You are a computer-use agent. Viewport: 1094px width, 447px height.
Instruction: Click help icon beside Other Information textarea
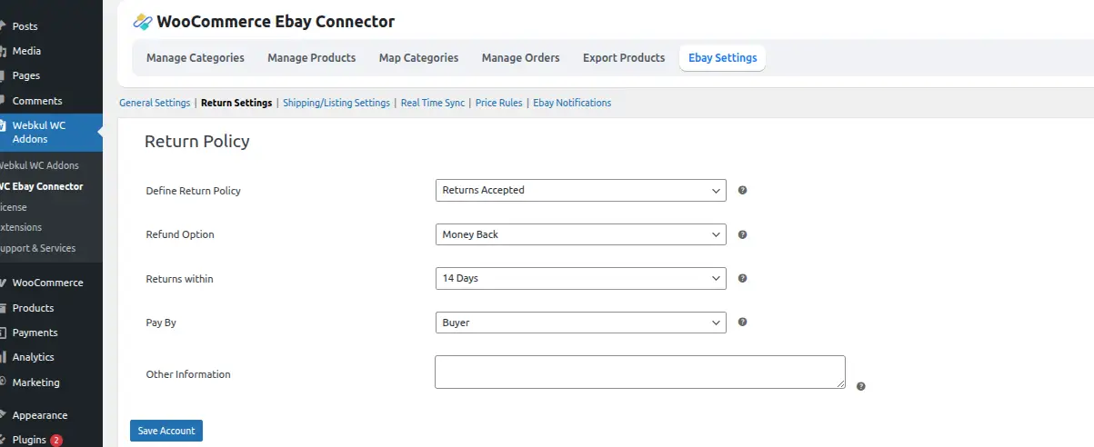[860, 386]
